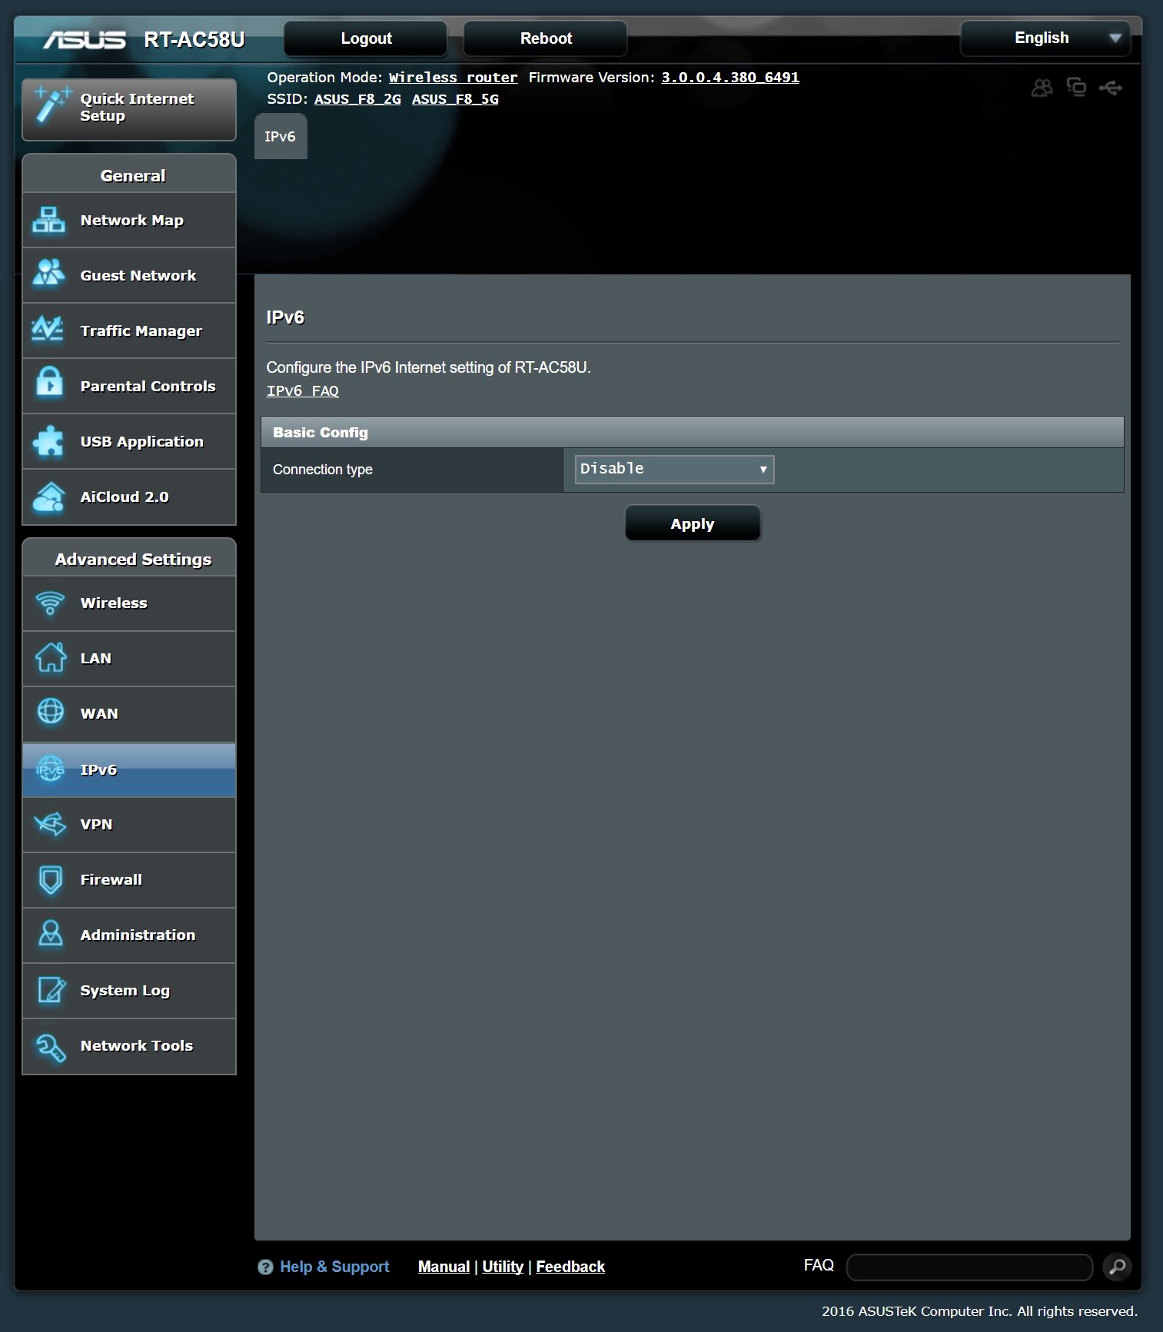
Task: Click firmware version 3.0.0.4.380_6491 link
Action: point(730,78)
